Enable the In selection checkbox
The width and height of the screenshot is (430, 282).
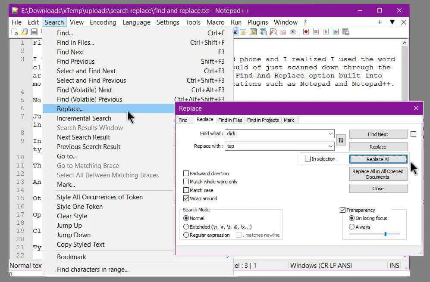point(308,158)
